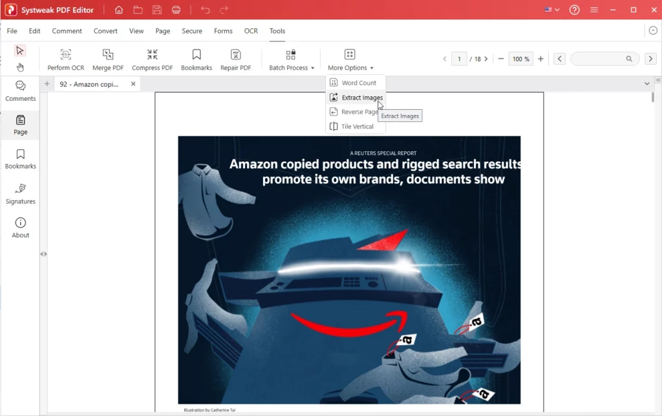Open a file with folder icon
Viewport: 662px width, 416px height.
[x=138, y=10]
